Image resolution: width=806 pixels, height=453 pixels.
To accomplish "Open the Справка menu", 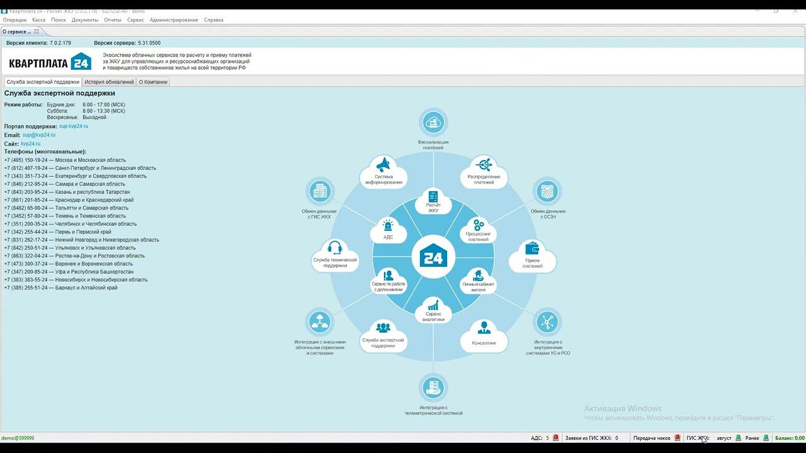I will tap(213, 20).
